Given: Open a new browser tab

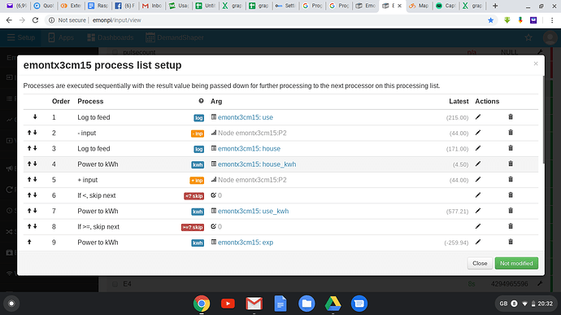Looking at the screenshot, I should [495, 6].
